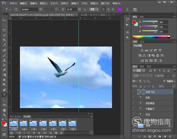Add a Color Balance adjustment
This screenshot has width=177, height=139.
(x=144, y=55)
